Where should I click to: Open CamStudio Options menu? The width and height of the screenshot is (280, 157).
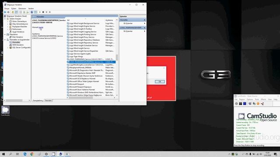pyautogui.click(x=250, y=99)
